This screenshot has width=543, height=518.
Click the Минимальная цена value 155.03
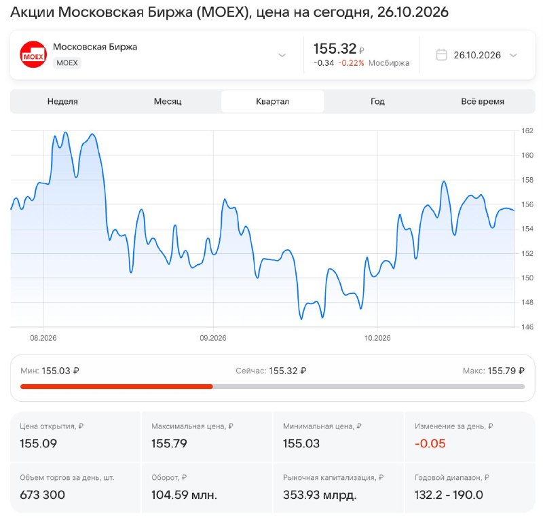click(301, 443)
